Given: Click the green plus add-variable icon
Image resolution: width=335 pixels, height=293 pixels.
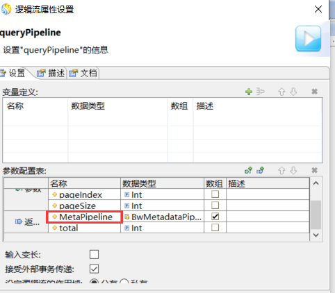Looking at the screenshot, I should (249, 92).
